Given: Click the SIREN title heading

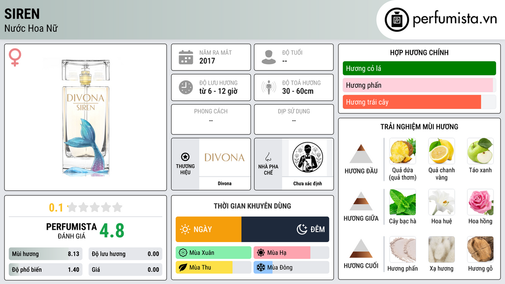Looking at the screenshot, I should [22, 14].
